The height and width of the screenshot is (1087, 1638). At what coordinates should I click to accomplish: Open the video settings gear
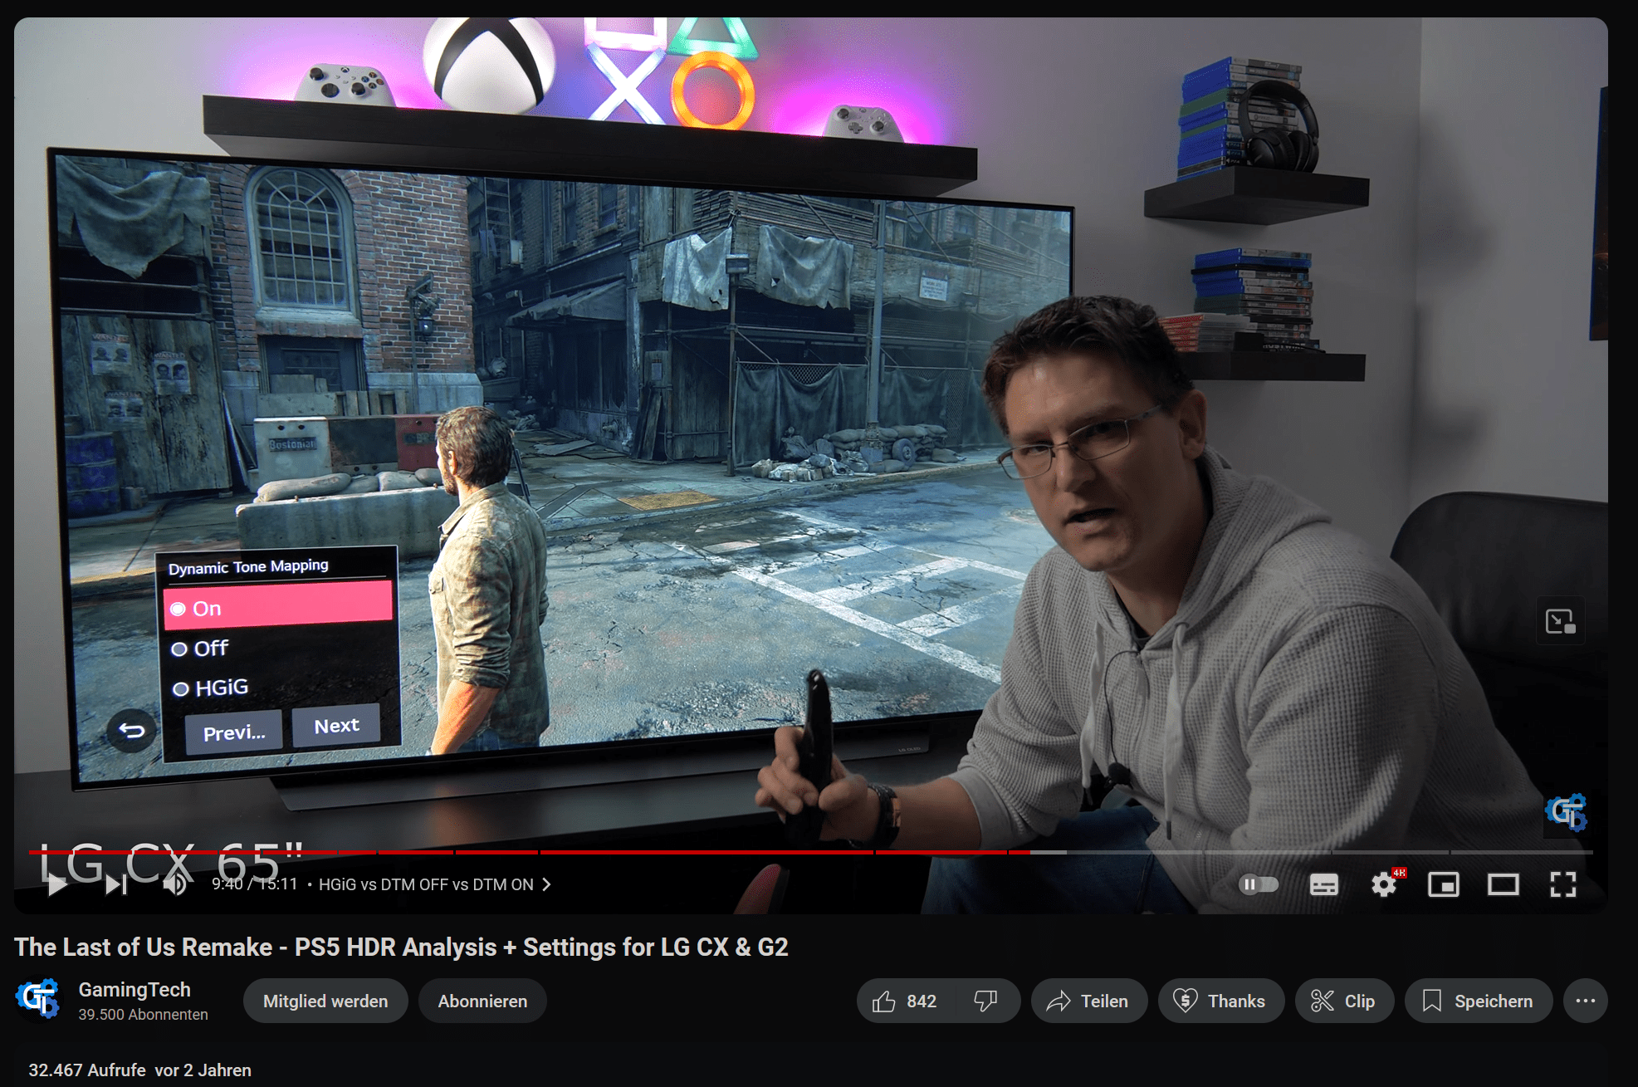pos(1383,885)
